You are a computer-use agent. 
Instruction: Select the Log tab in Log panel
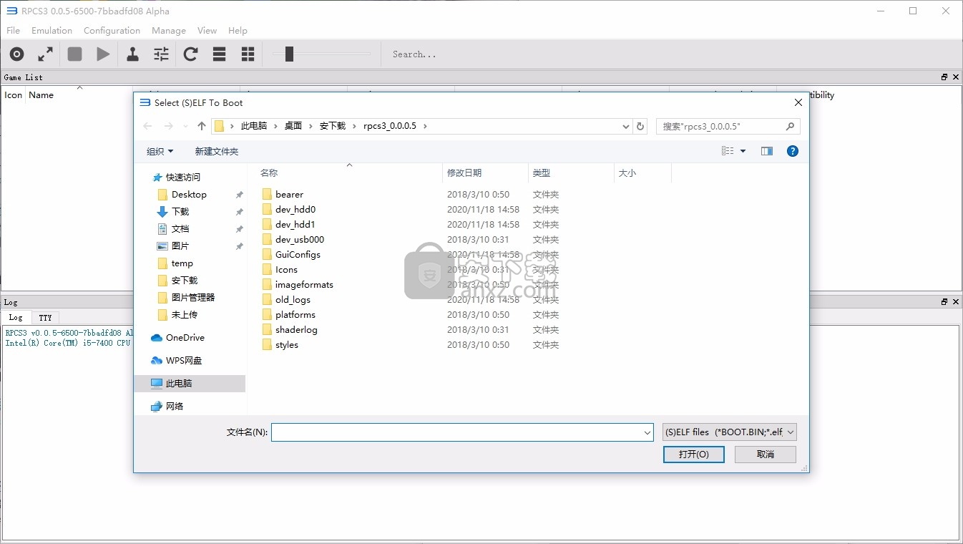click(x=16, y=317)
